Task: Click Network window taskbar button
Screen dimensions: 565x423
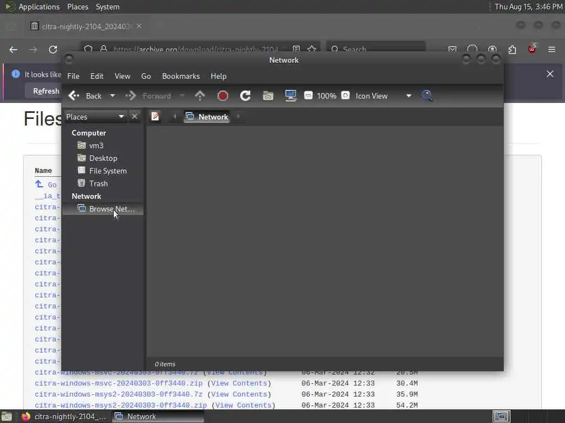Action: 158,416
